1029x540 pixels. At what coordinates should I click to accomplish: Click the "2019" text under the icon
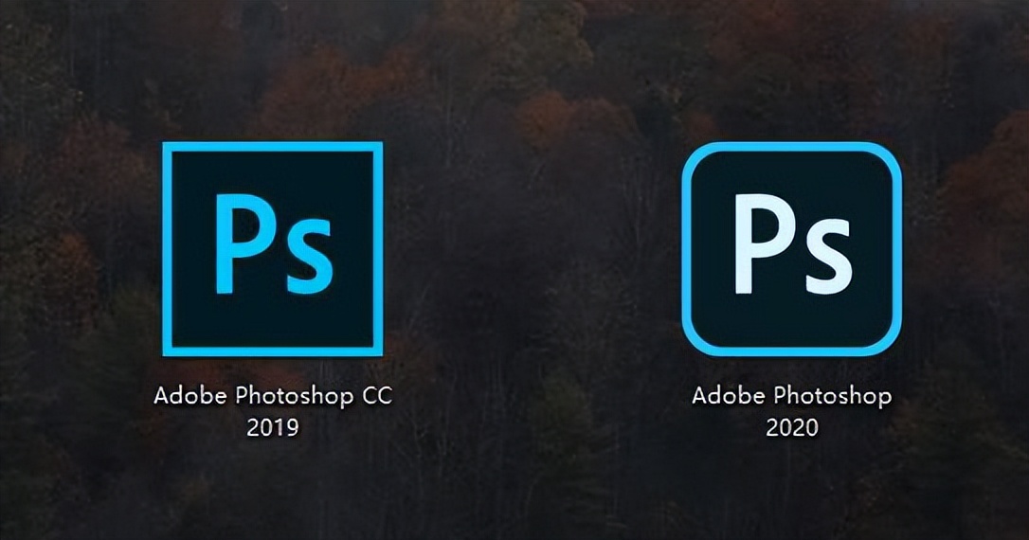272,428
